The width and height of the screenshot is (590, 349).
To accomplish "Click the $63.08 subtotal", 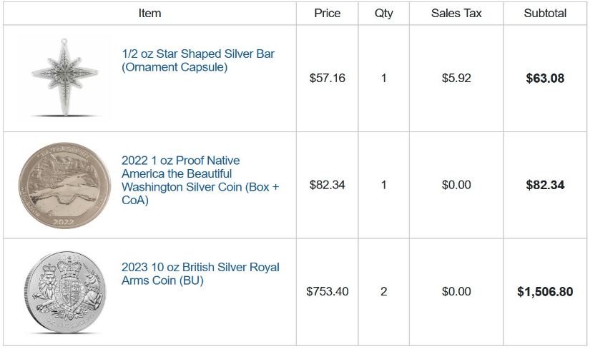I will click(545, 78).
